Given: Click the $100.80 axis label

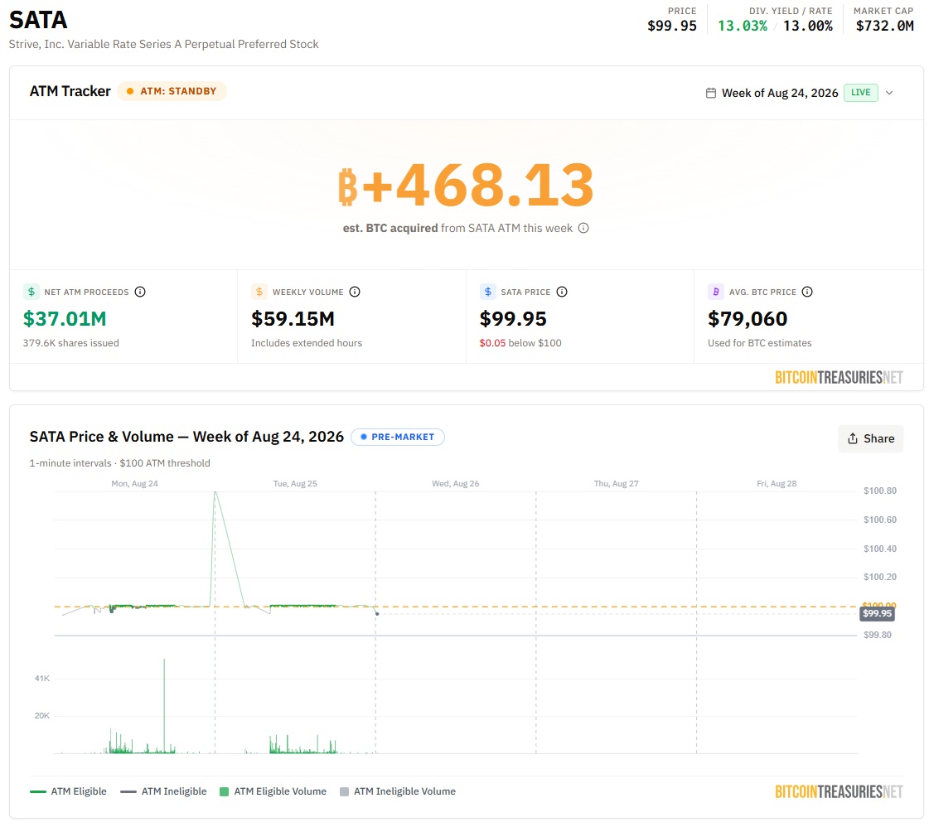Looking at the screenshot, I should [x=880, y=491].
